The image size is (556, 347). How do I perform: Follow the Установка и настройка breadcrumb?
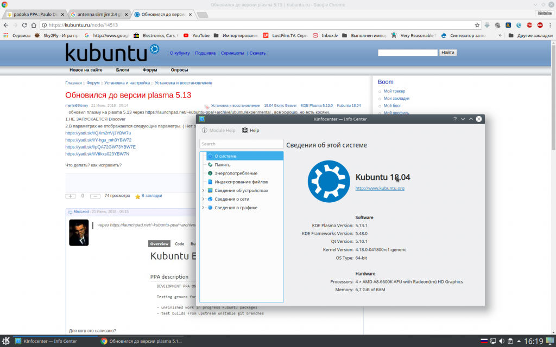[x=127, y=83]
